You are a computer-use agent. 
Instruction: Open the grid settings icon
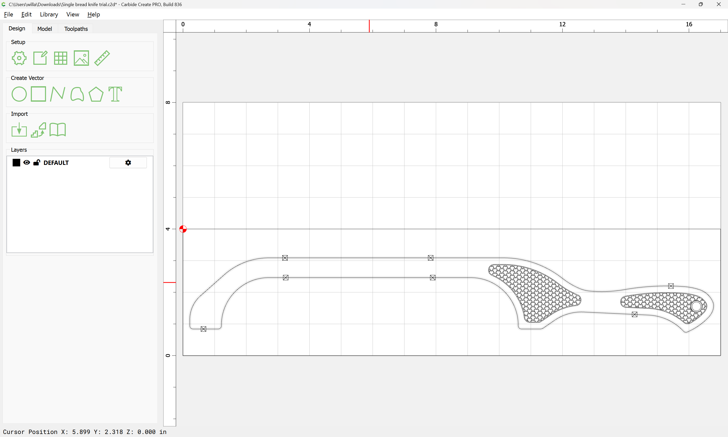pyautogui.click(x=61, y=58)
